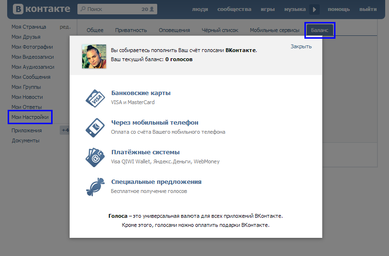Switch to the Общее tab

pos(95,30)
